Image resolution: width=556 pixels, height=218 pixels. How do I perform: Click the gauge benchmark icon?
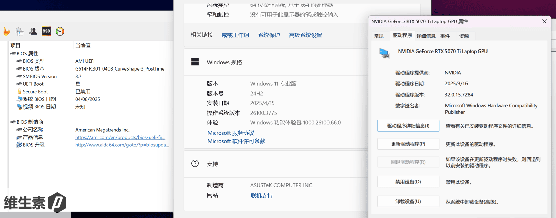pyautogui.click(x=60, y=32)
